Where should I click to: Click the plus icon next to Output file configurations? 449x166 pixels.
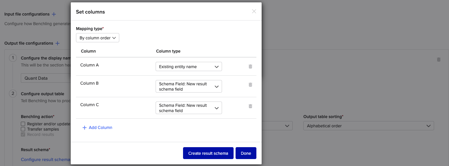(57, 43)
